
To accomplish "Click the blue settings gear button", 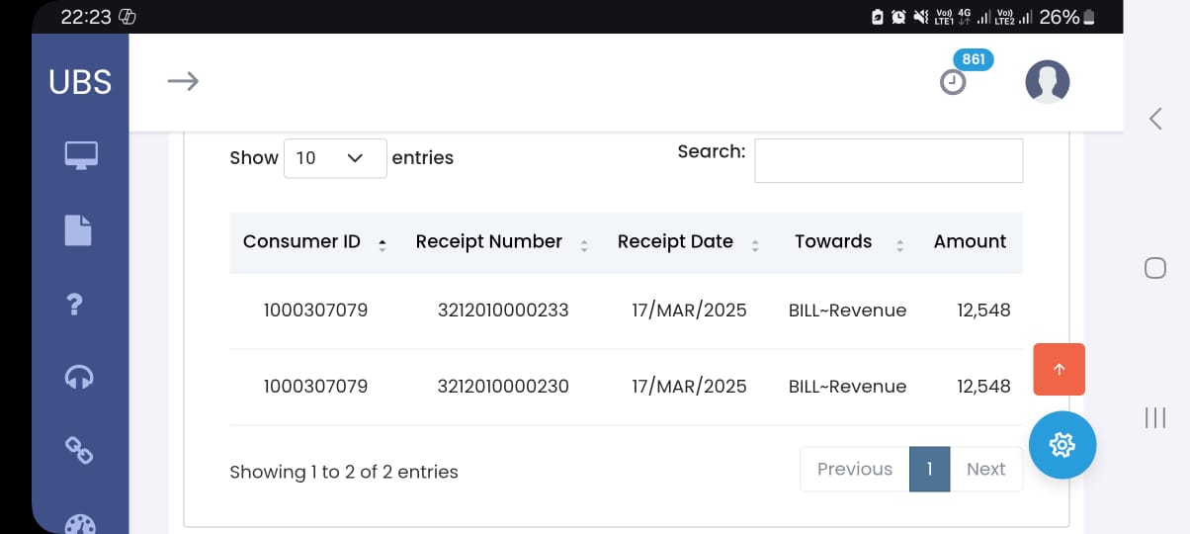I will 1062,445.
